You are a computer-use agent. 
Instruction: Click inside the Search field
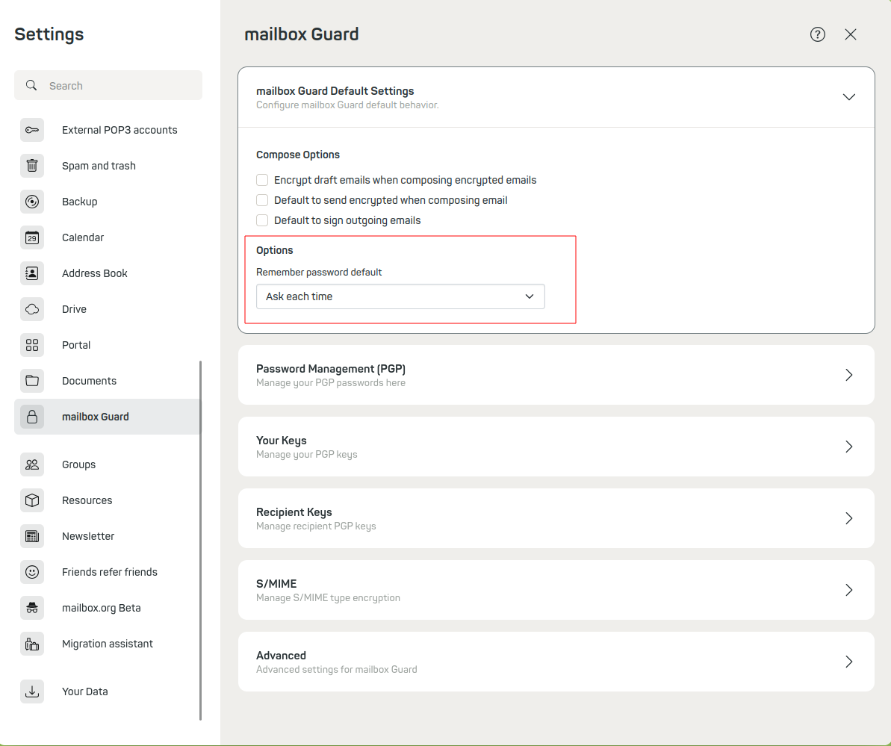coord(108,85)
